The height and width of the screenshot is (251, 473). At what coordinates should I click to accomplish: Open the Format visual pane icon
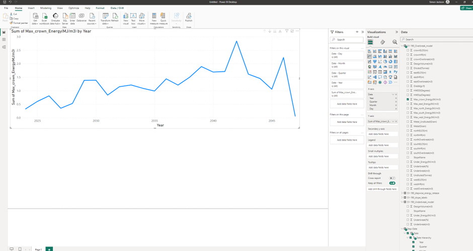pyautogui.click(x=382, y=42)
